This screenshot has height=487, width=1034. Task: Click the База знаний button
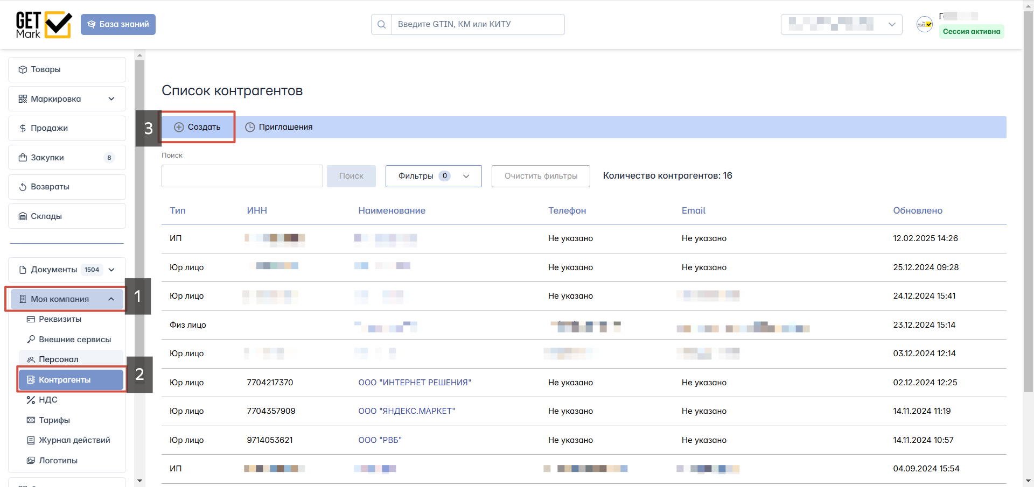coord(118,24)
